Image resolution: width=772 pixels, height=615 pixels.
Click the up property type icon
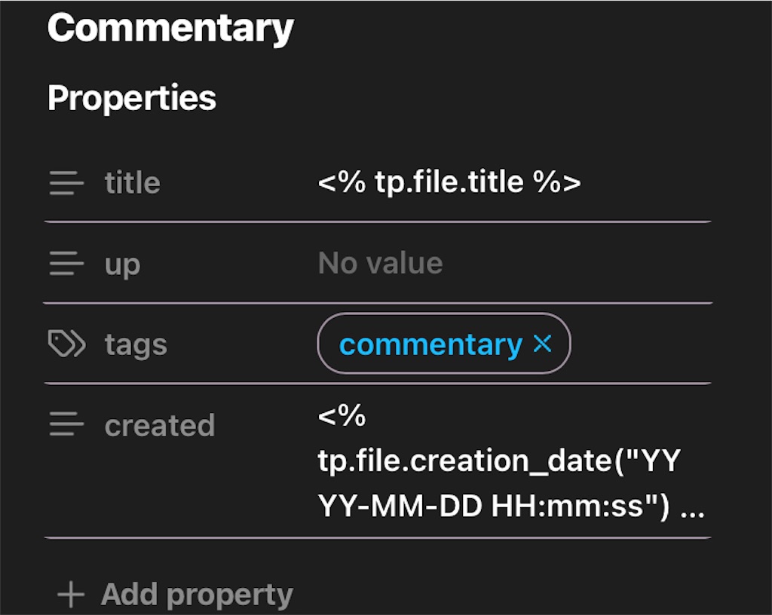[x=66, y=265]
